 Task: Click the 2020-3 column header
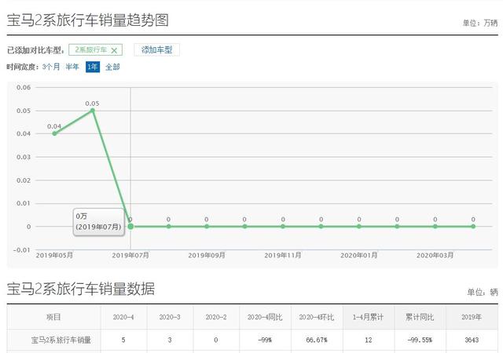click(170, 317)
